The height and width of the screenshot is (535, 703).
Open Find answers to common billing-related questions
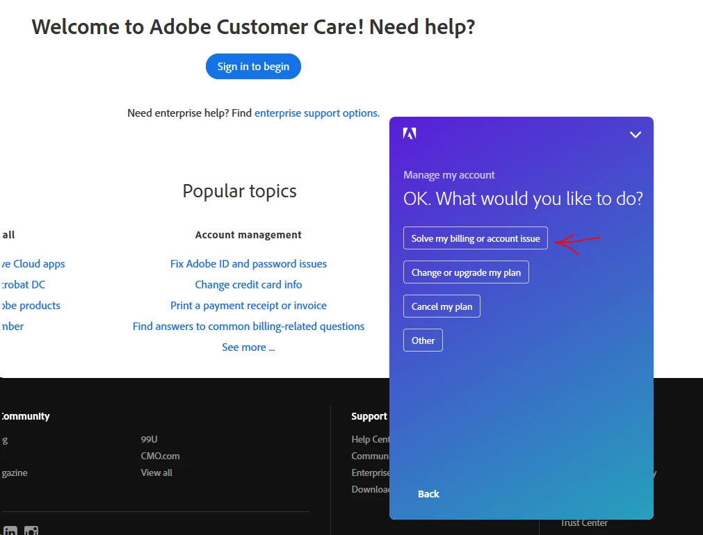pos(248,326)
